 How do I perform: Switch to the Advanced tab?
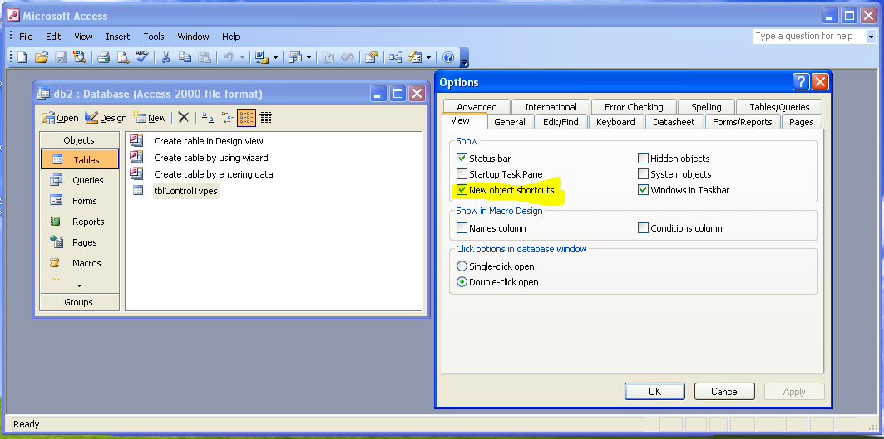(477, 107)
